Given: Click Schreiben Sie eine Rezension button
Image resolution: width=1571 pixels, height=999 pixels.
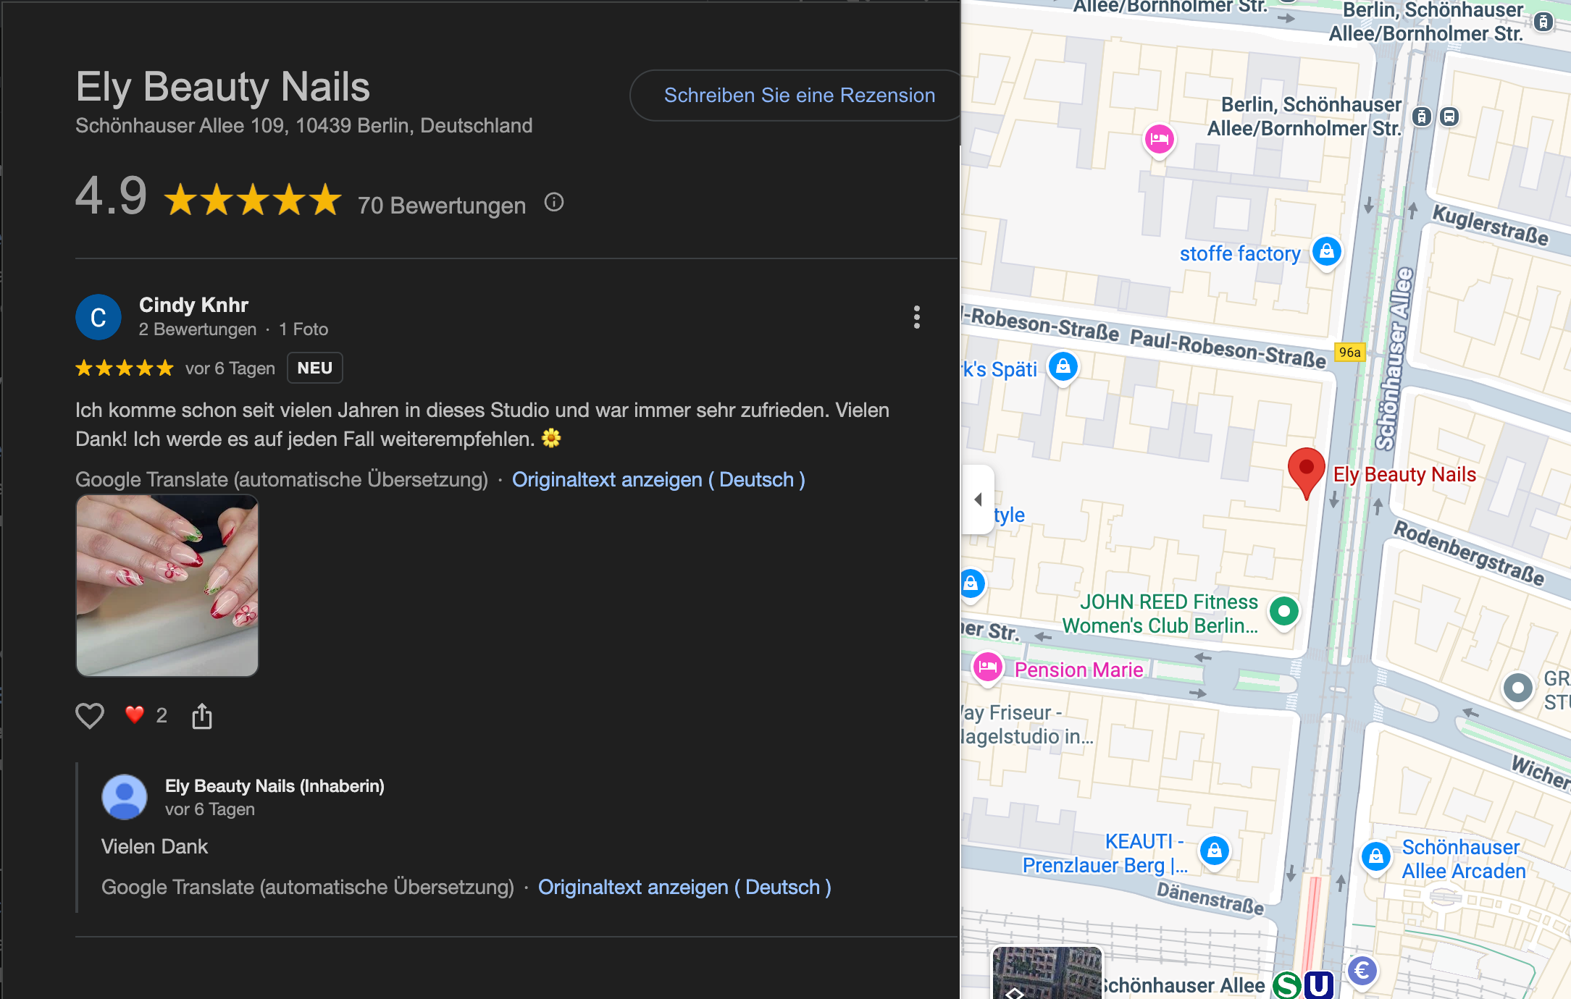Looking at the screenshot, I should (799, 96).
